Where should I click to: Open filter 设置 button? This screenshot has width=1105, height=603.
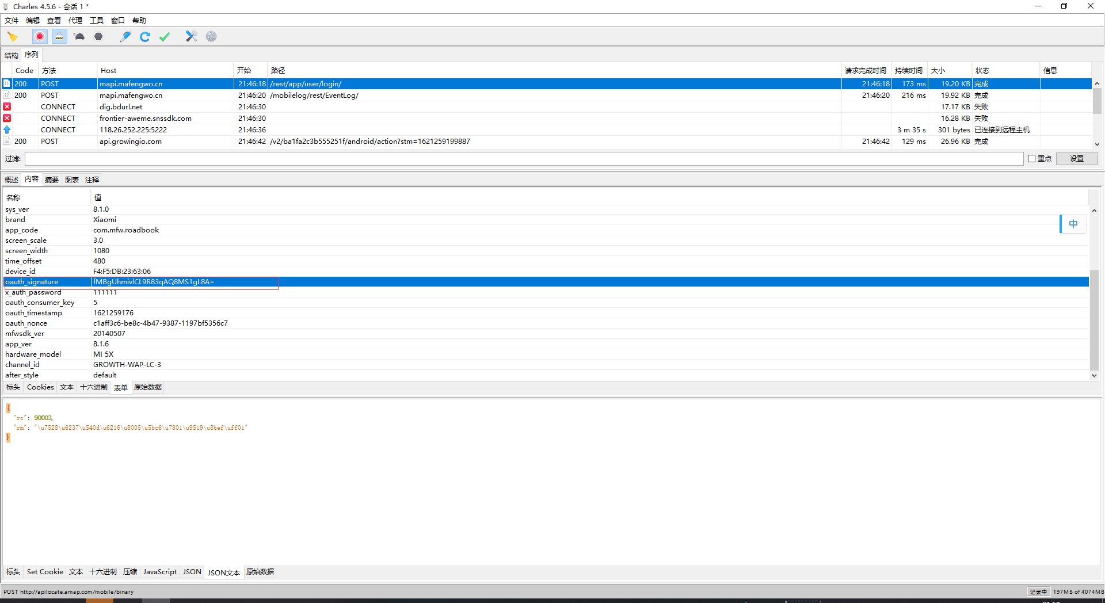tap(1076, 159)
